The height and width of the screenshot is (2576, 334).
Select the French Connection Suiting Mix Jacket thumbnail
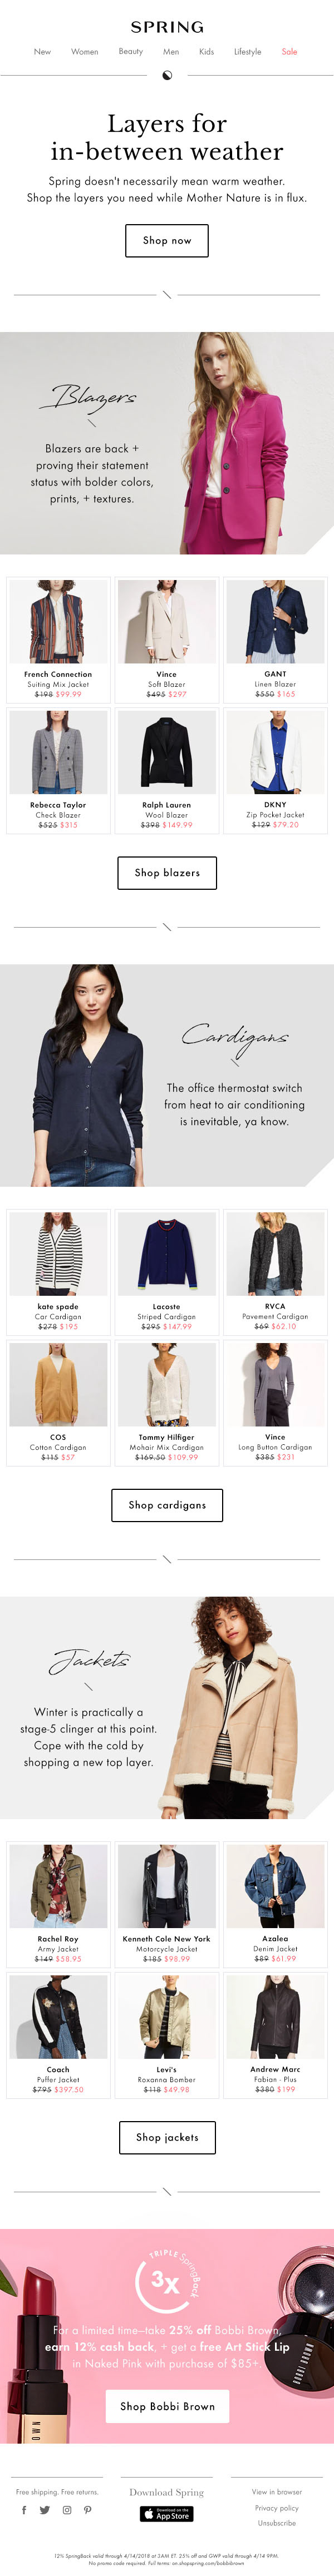click(58, 622)
